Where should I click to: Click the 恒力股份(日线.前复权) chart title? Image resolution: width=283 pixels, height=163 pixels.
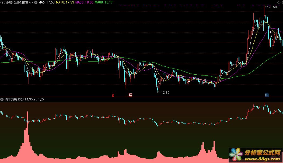[x=17, y=2]
